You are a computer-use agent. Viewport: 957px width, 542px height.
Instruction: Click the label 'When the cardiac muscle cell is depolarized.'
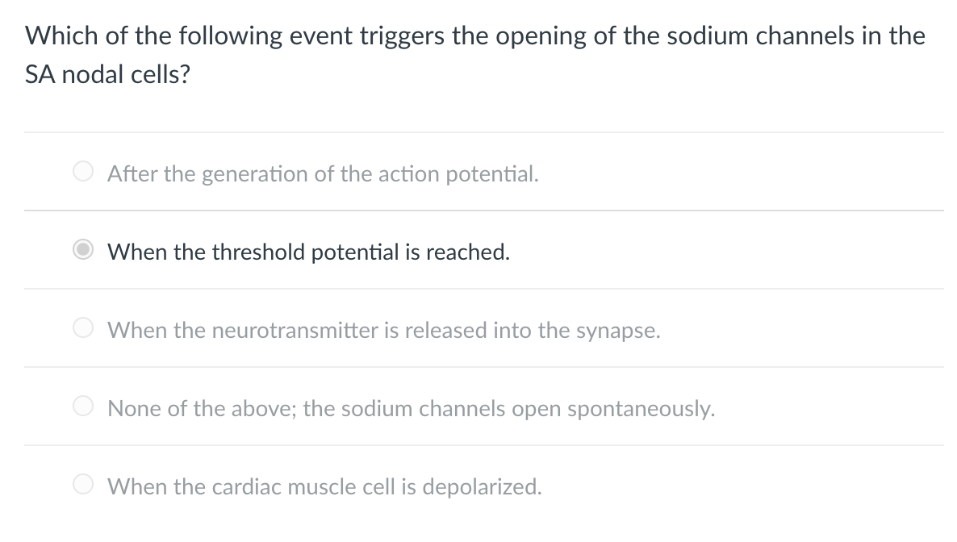tap(324, 486)
